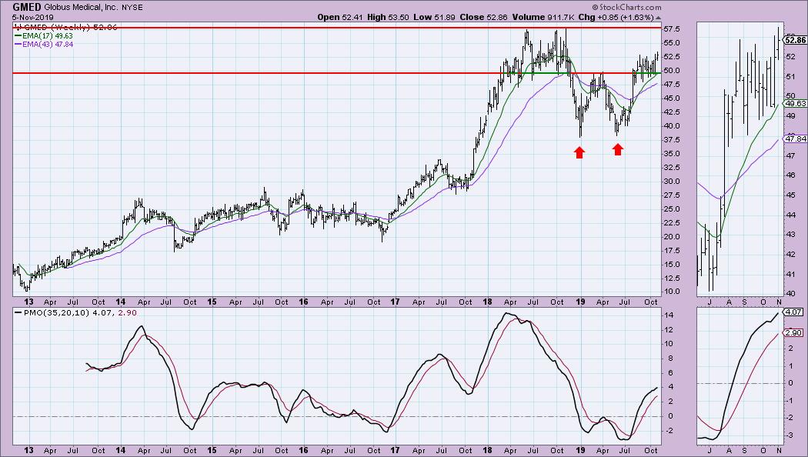
Task: Click the 49.63 EMA value tag
Action: coord(793,103)
